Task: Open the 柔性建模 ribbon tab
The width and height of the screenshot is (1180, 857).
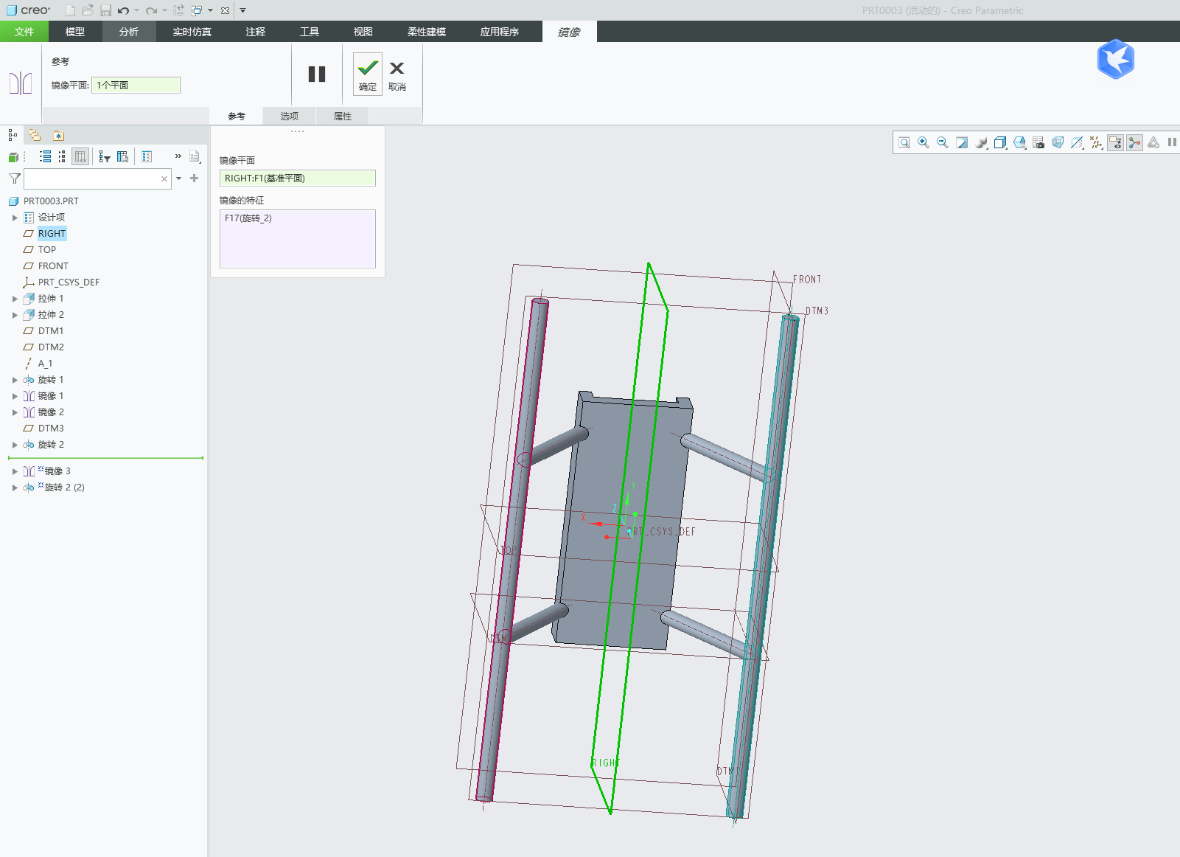Action: (427, 32)
